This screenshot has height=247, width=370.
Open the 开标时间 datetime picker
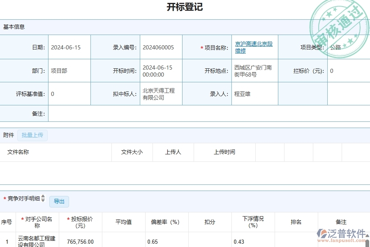point(157,70)
